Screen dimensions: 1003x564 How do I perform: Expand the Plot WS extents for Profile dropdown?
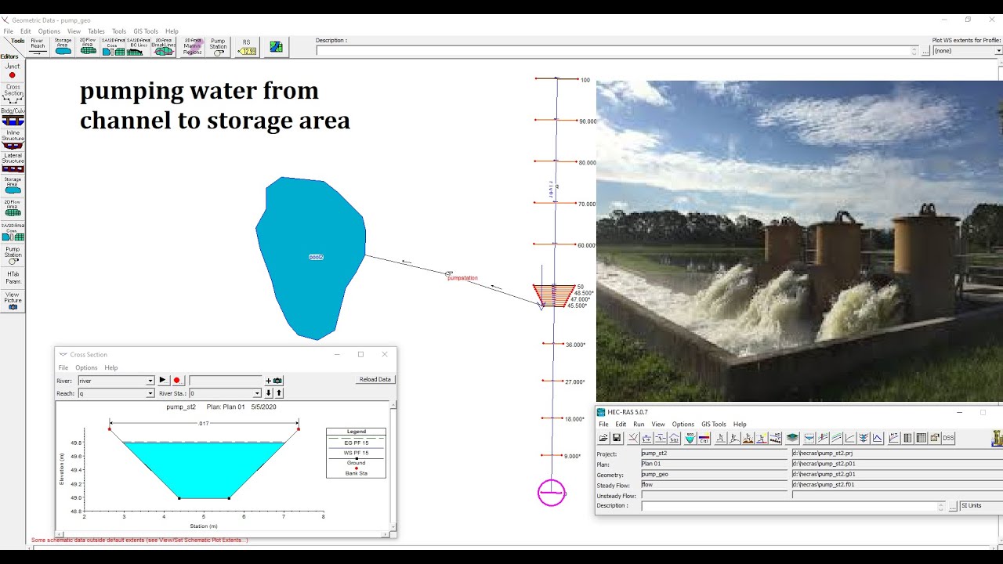998,51
